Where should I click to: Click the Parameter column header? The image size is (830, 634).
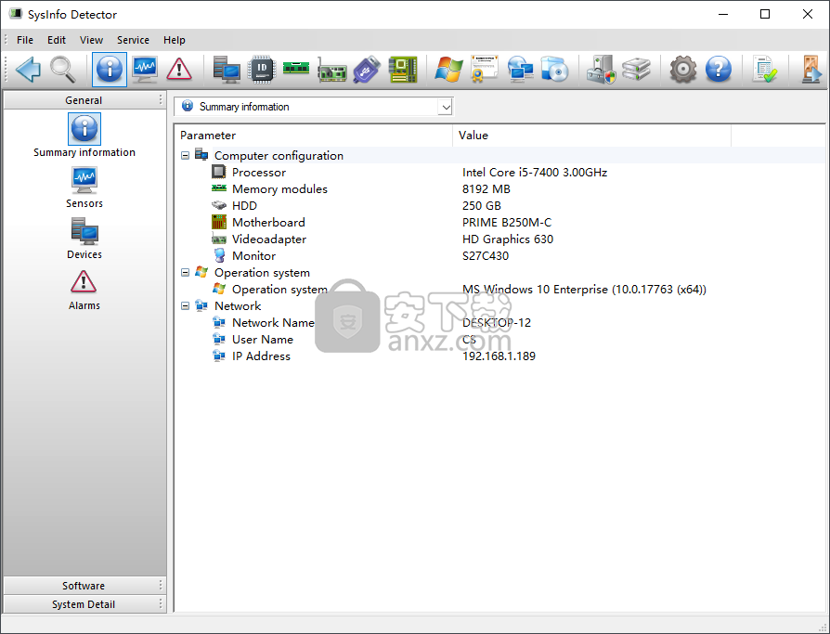pyautogui.click(x=314, y=136)
